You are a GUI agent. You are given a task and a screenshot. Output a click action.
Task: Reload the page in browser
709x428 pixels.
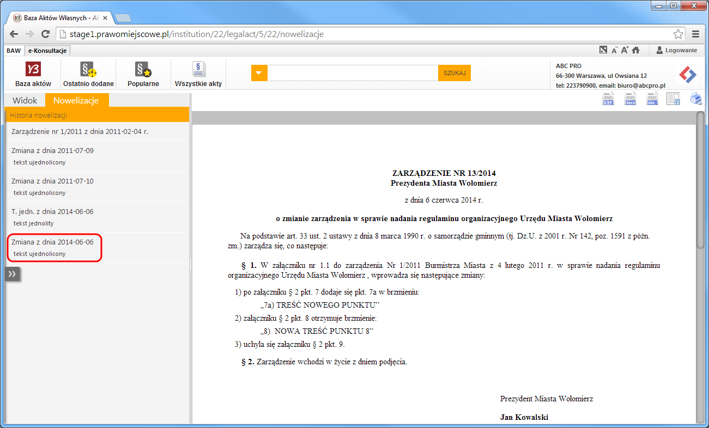point(46,34)
